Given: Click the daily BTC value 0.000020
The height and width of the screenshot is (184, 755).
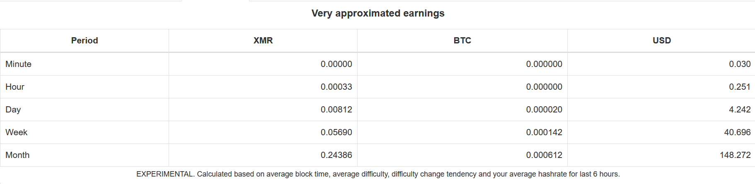Looking at the screenshot, I should point(544,110).
